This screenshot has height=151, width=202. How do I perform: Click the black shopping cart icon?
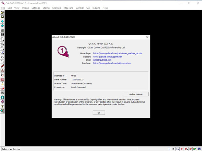(x=2, y=35)
